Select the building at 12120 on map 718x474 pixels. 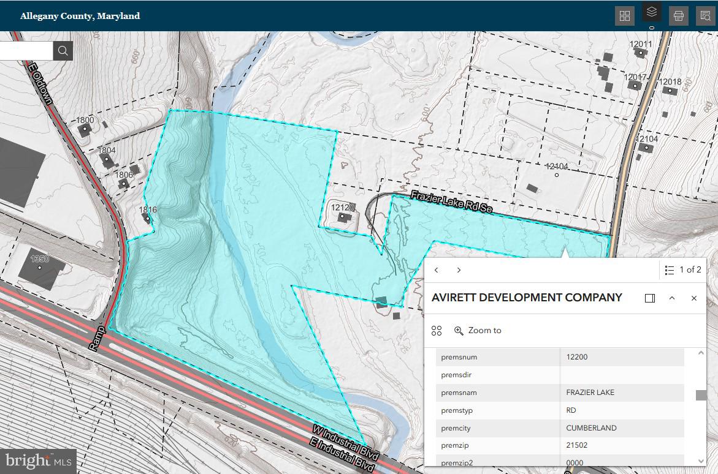coord(345,217)
